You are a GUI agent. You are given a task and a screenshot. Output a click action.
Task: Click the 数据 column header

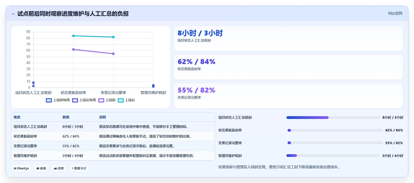pos(66,117)
